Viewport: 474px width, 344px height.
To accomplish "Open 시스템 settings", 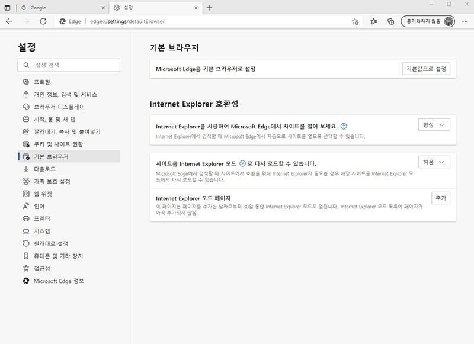I will (x=69, y=231).
